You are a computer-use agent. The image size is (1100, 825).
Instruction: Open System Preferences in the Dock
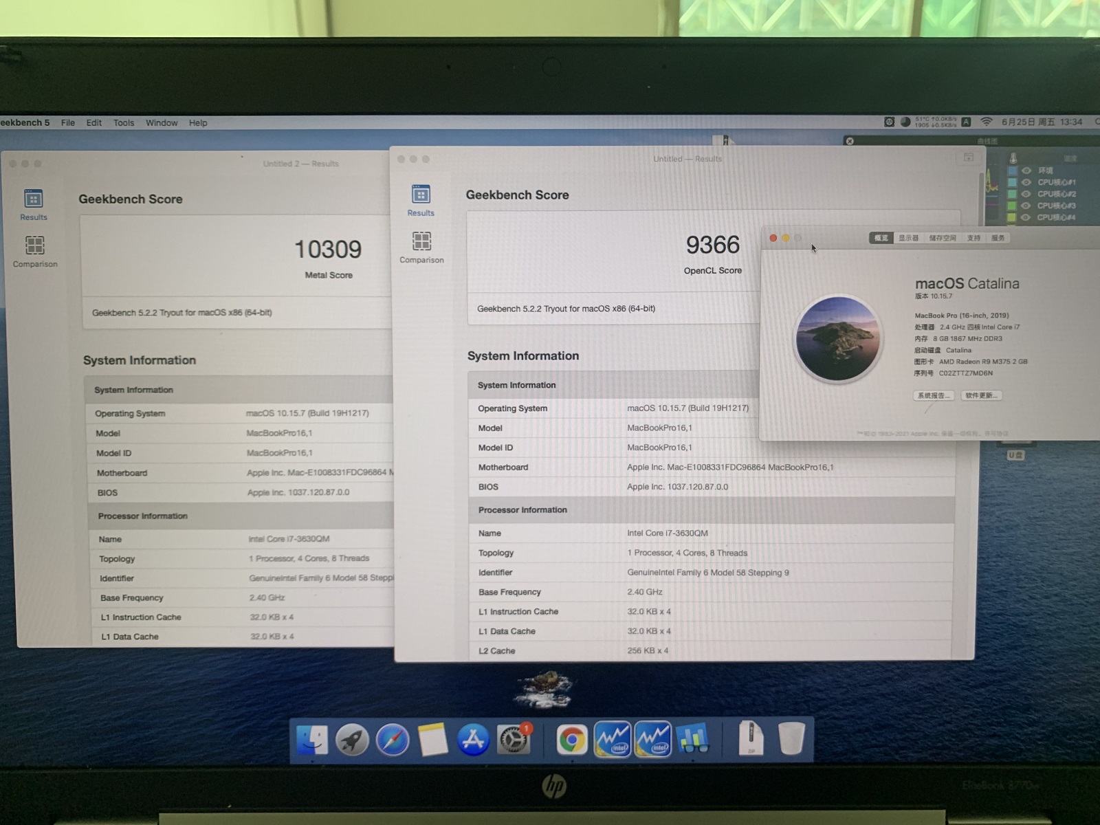514,740
